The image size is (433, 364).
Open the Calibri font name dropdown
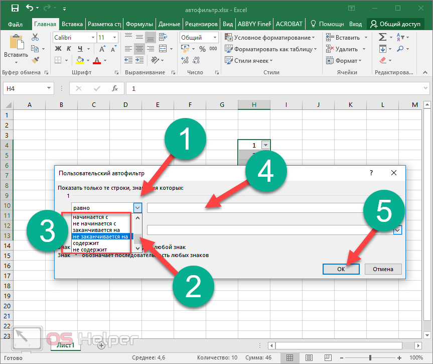point(93,38)
